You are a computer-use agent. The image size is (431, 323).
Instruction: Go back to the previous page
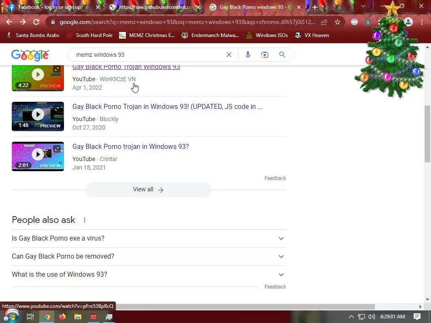click(x=9, y=22)
